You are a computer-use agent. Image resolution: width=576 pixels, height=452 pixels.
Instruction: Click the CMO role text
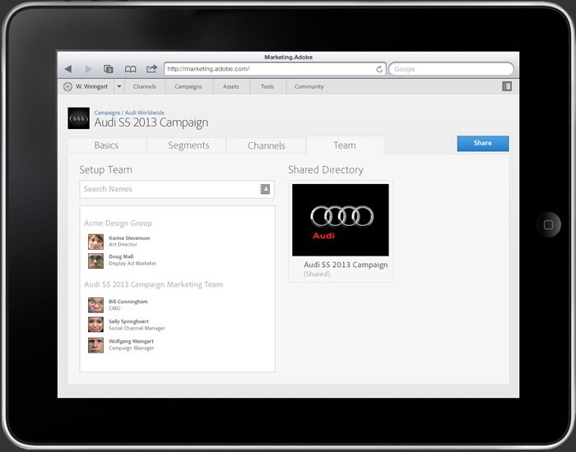coord(114,308)
